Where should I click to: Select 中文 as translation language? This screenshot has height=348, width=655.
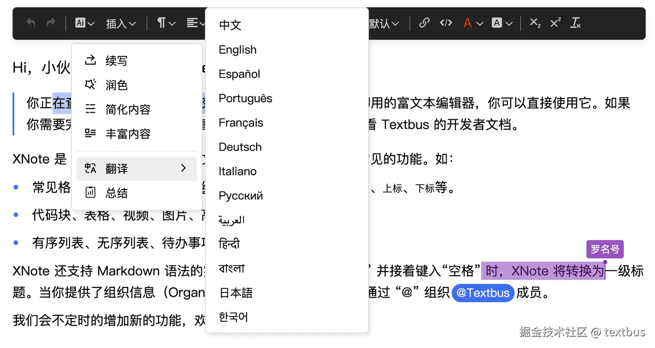[x=287, y=25]
